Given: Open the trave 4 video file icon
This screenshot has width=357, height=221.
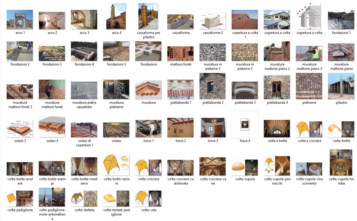Looking at the screenshot, I should [245, 125].
